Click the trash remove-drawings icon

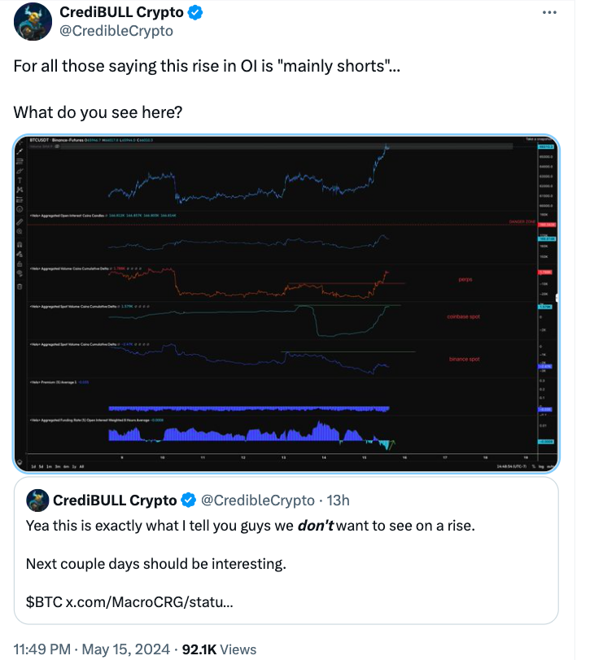(20, 287)
